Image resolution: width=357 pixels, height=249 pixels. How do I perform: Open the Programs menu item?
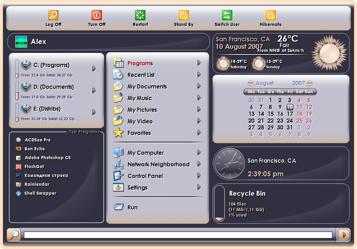pyautogui.click(x=140, y=63)
